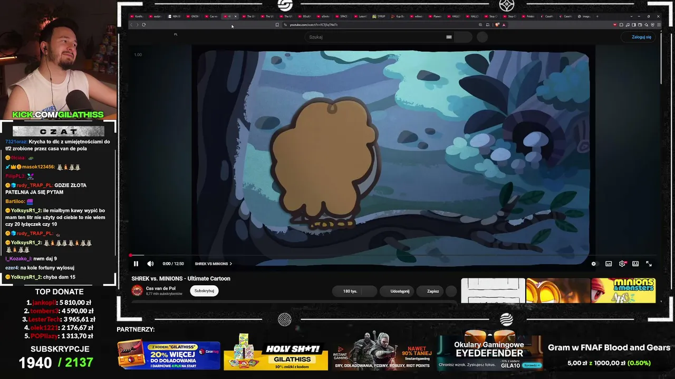Click the youtube.com address bar URL
675x379 pixels.
click(x=313, y=25)
